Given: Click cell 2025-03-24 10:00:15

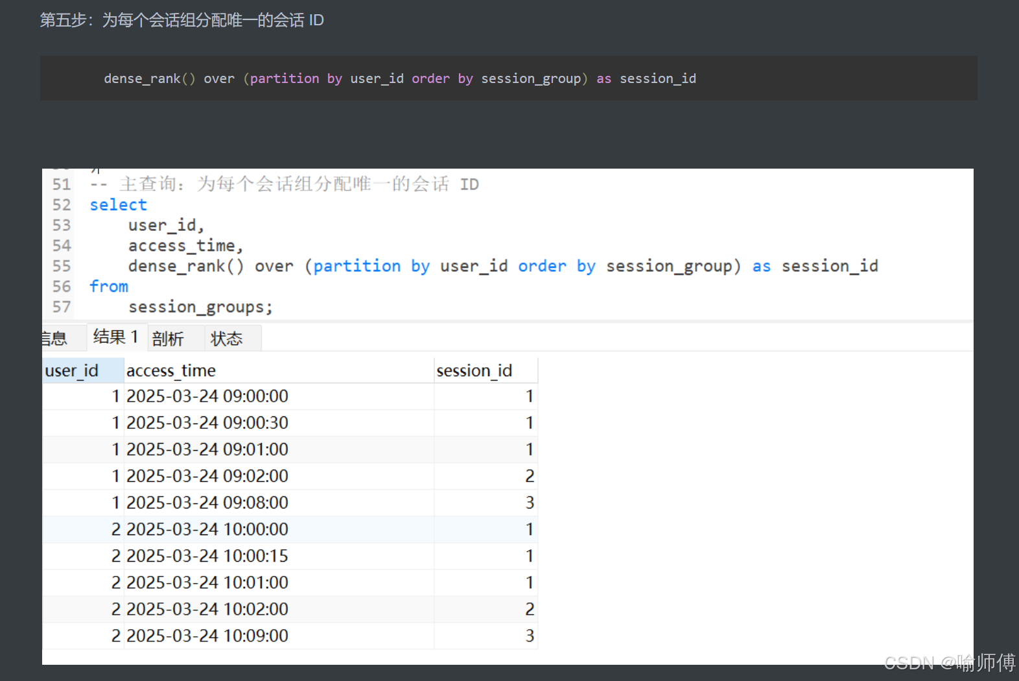Looking at the screenshot, I should point(279,556).
